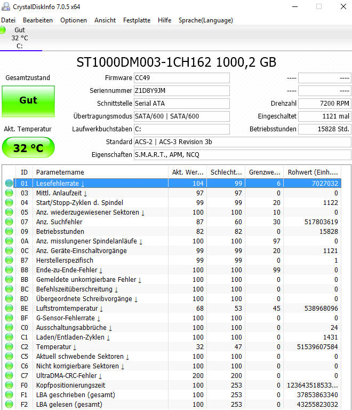
Task: Click status icon of Kopfpositionierungszeit row
Action: (x=9, y=385)
